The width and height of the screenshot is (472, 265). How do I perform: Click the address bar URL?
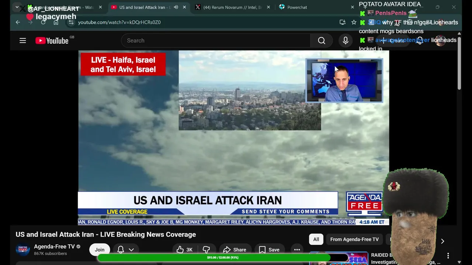click(x=119, y=22)
